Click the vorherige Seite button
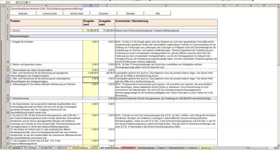The height and width of the screenshot is (150, 280). click(50, 13)
